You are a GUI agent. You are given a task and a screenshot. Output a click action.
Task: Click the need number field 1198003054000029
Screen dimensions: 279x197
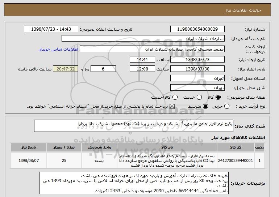point(197,29)
